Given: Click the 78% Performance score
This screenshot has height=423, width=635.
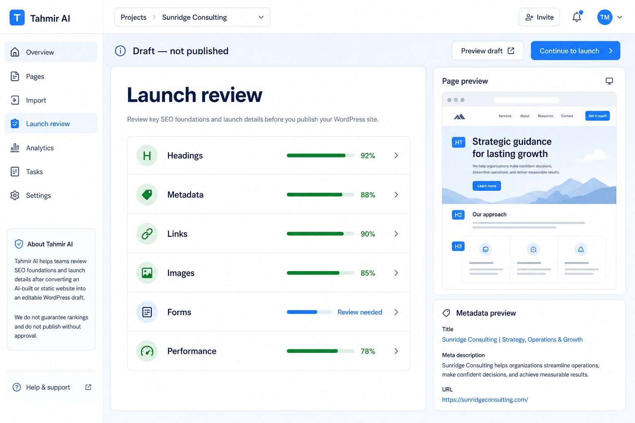Looking at the screenshot, I should (368, 351).
